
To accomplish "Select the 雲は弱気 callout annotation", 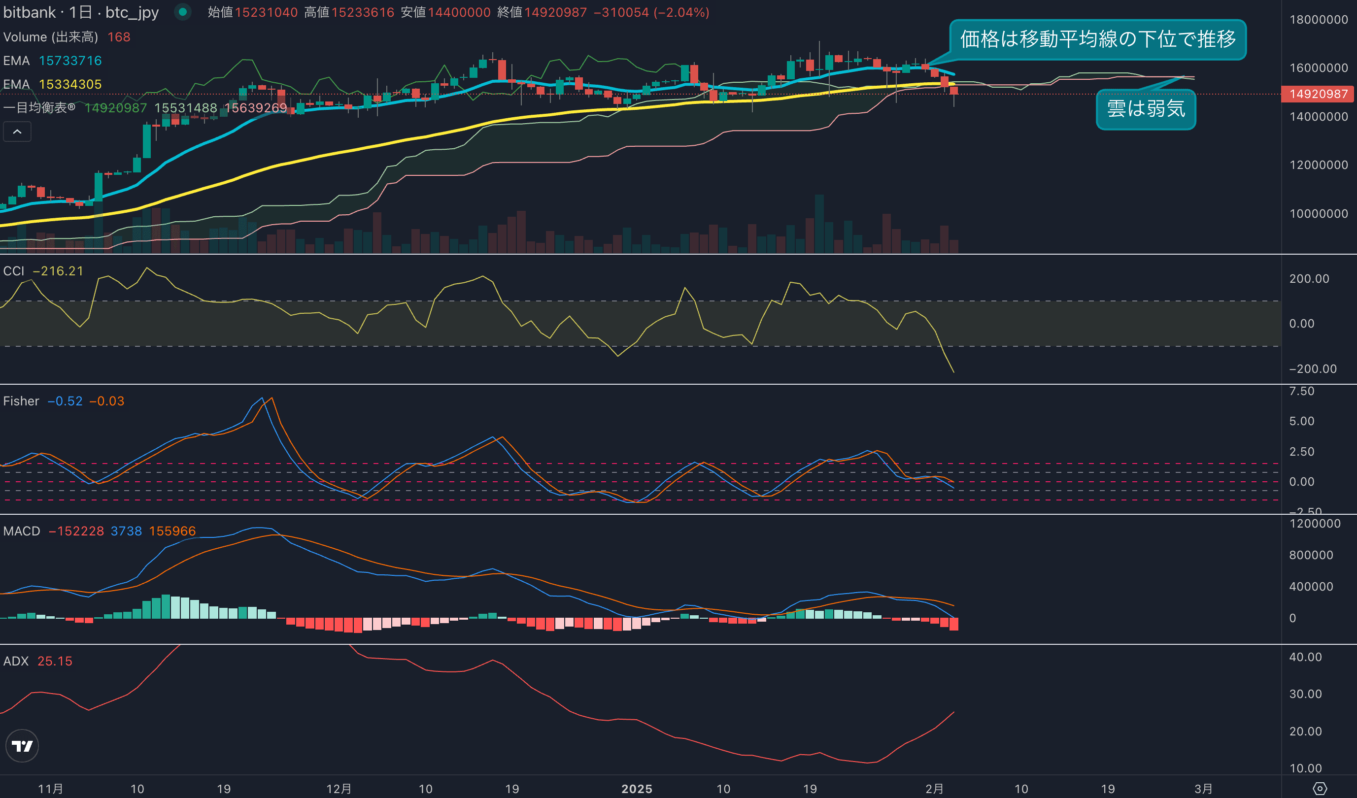I will click(x=1146, y=109).
